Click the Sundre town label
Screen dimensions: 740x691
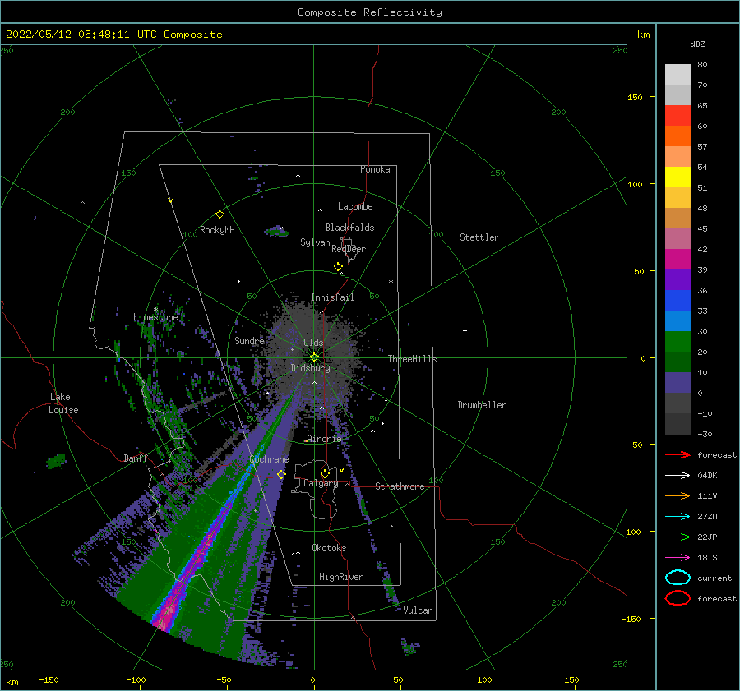(249, 341)
